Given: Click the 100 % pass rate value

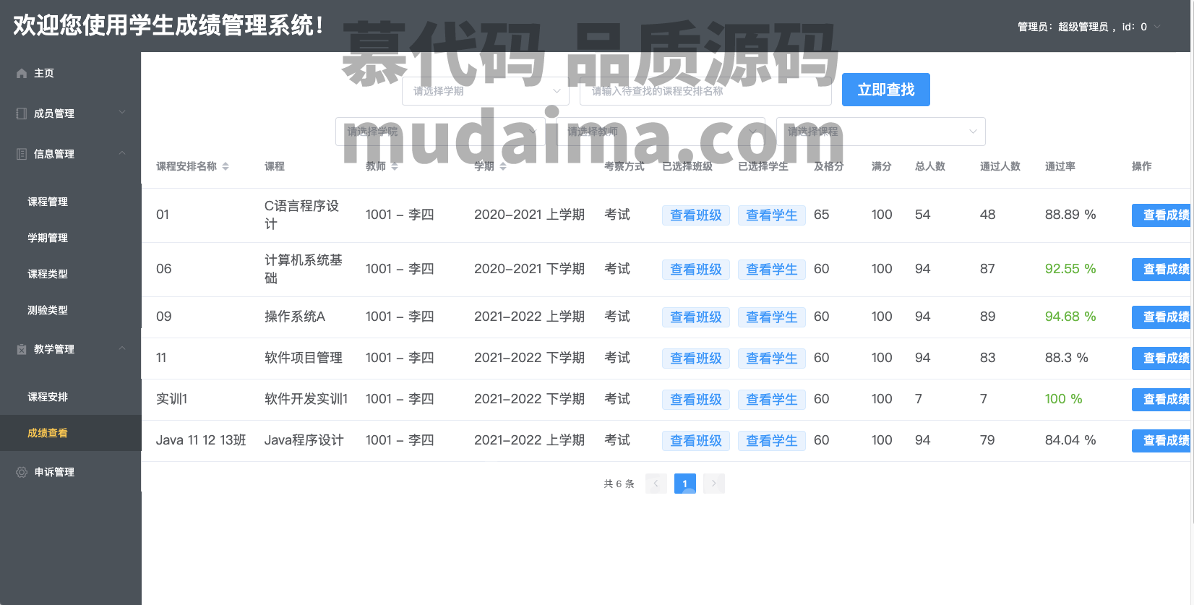Looking at the screenshot, I should click(1064, 399).
